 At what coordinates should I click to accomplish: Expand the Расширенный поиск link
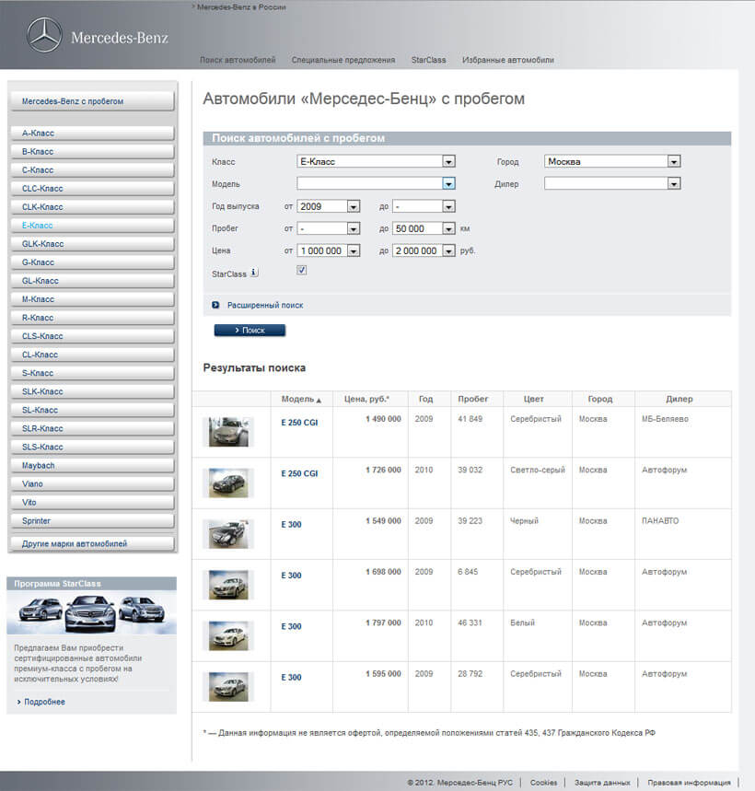click(x=265, y=305)
